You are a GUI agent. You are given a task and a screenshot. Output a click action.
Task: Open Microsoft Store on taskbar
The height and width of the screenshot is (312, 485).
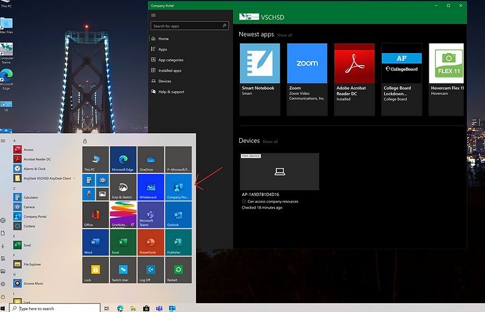tap(146, 308)
